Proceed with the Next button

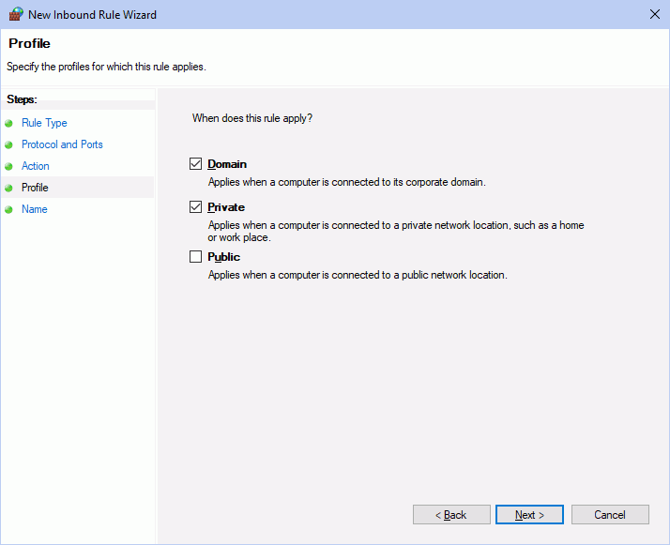pyautogui.click(x=529, y=515)
